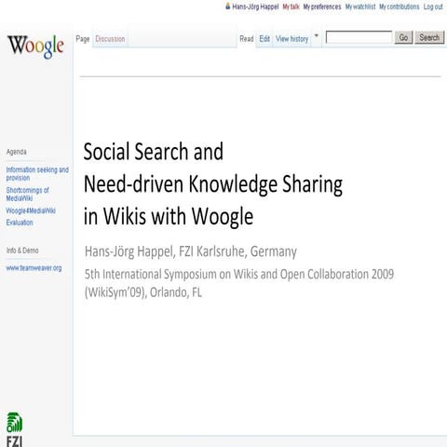447x447 pixels.
Task: Open Information seeking and provision link
Action: [x=37, y=174]
